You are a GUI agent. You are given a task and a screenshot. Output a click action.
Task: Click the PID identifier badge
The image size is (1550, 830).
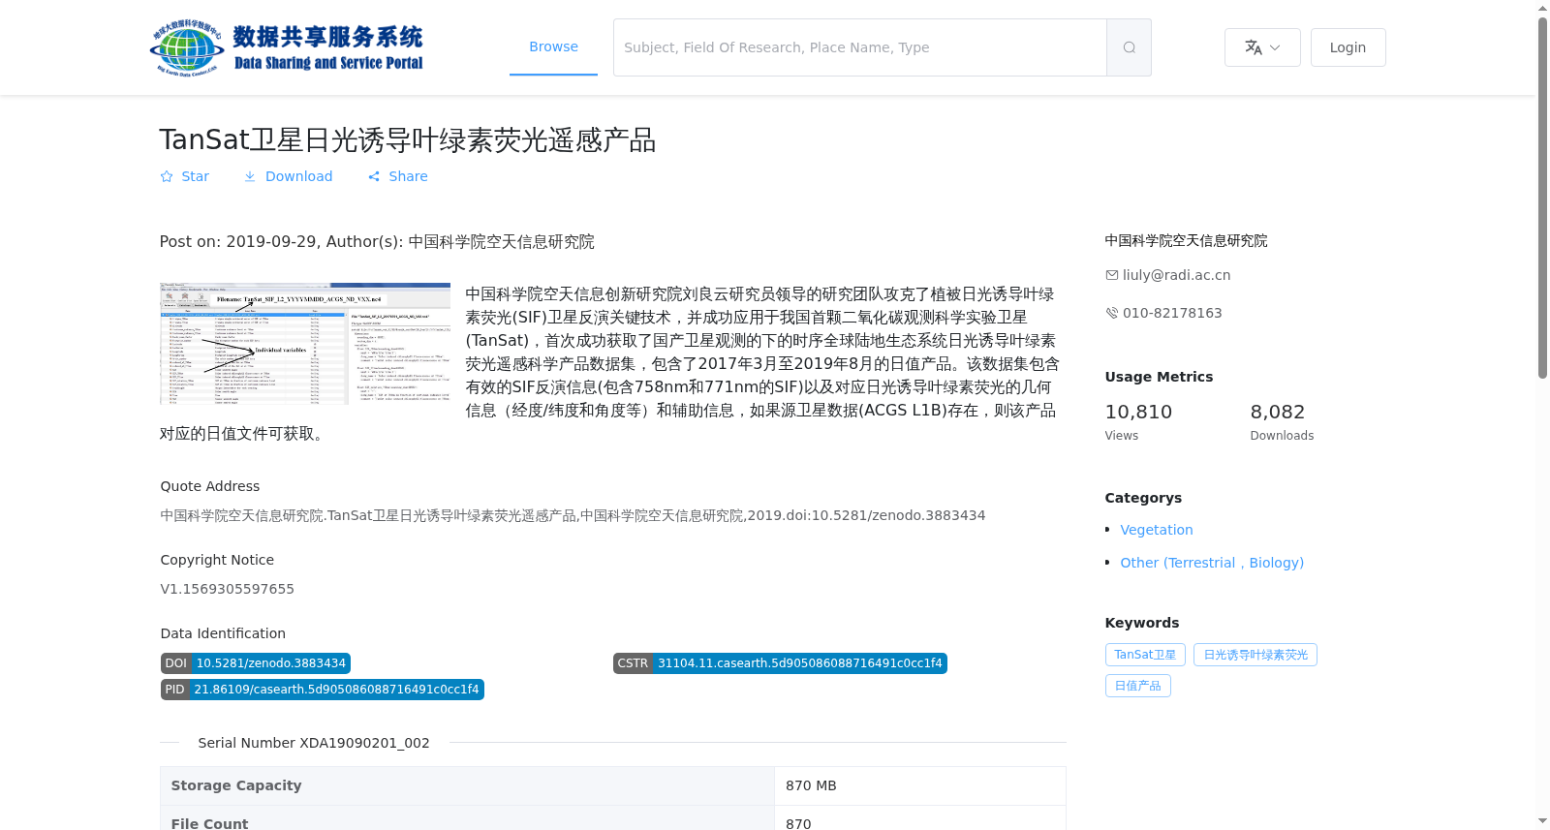(322, 690)
